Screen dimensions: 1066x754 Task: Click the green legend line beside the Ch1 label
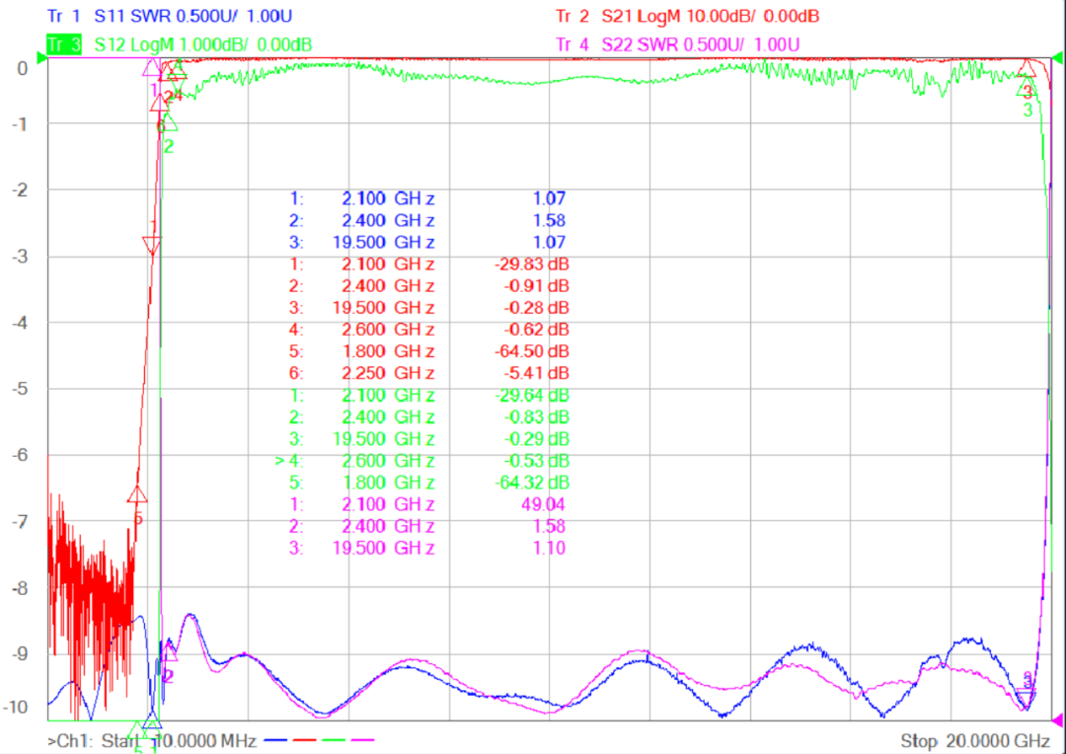(x=334, y=740)
